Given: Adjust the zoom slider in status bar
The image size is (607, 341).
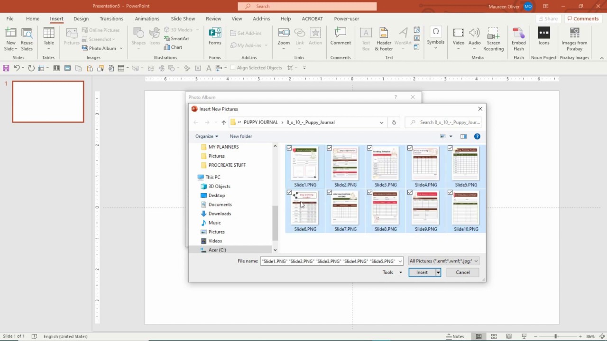Looking at the screenshot, I should pyautogui.click(x=555, y=336).
